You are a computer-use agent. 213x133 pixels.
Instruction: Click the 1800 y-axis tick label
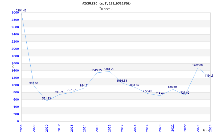coord(15,56)
